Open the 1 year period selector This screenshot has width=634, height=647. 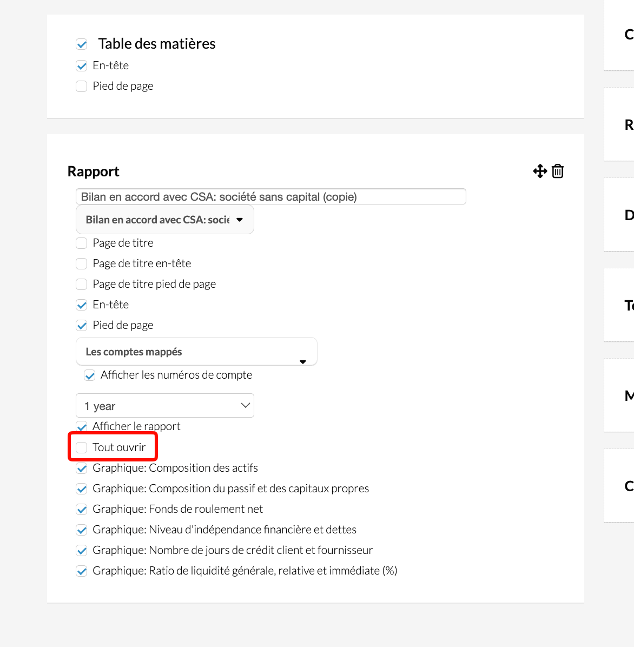click(164, 406)
